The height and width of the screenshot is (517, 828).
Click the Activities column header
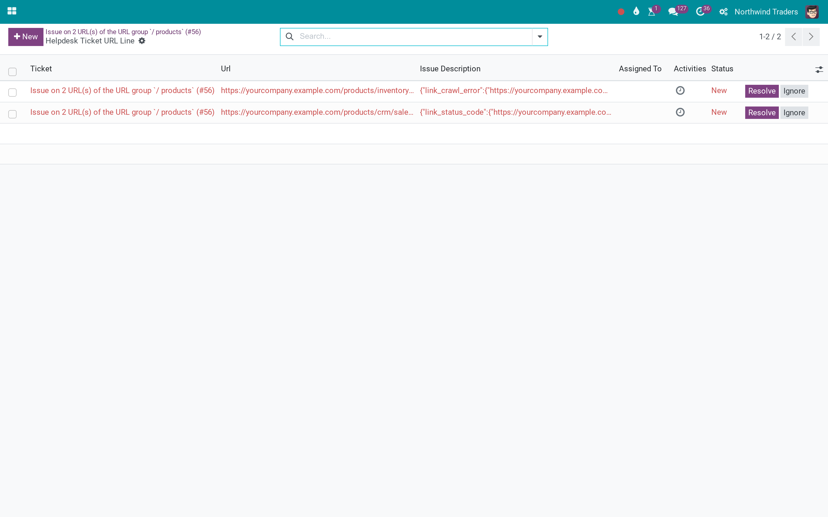pyautogui.click(x=689, y=69)
